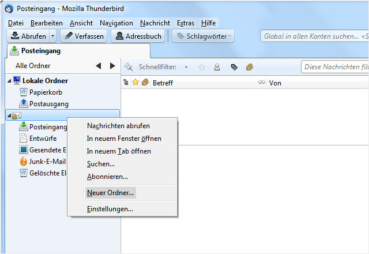The height and width of the screenshot is (254, 369).
Task: Switch to previous folder view with left arrow
Action: tap(99, 66)
